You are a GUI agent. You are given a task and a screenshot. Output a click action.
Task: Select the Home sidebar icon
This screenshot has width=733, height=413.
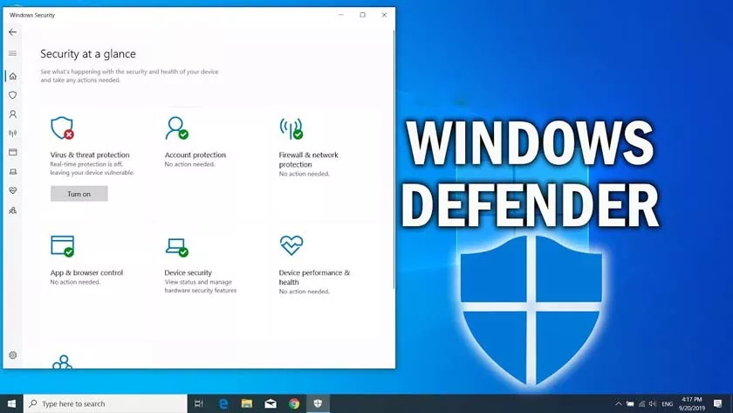[x=12, y=76]
